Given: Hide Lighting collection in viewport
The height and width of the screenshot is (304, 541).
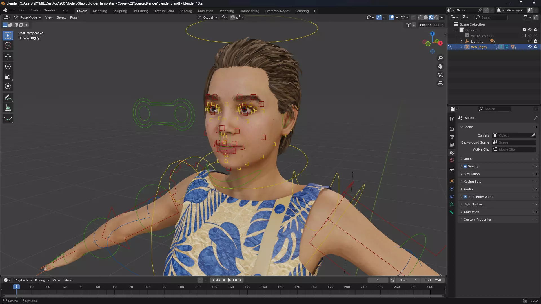Looking at the screenshot, I should 530,41.
